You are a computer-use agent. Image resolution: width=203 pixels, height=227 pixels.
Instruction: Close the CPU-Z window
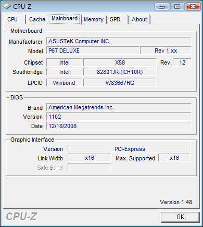pos(193,7)
